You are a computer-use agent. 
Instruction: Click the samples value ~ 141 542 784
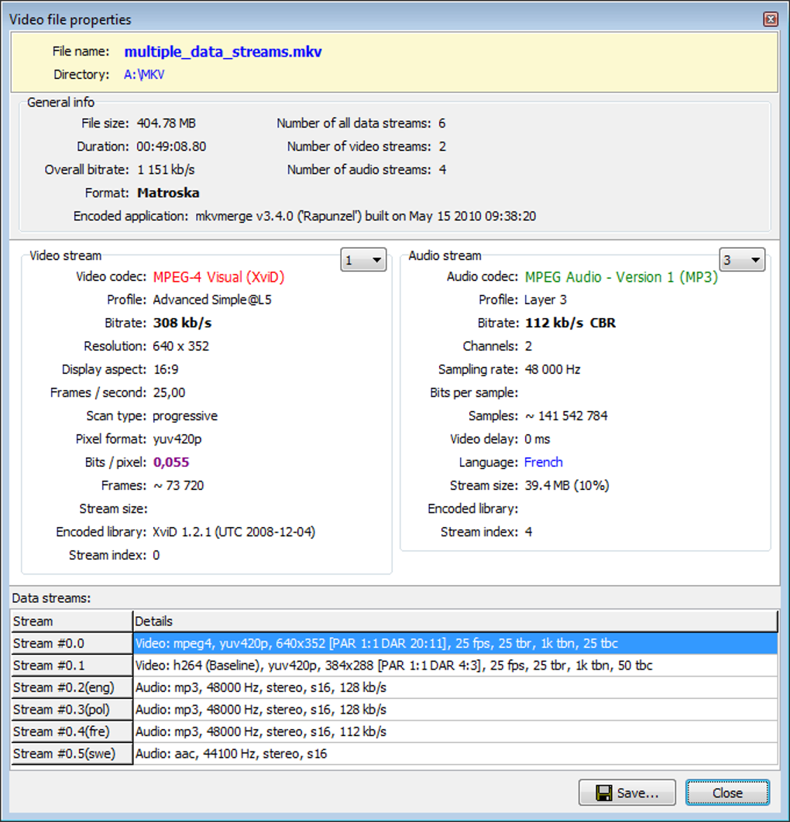pos(566,416)
